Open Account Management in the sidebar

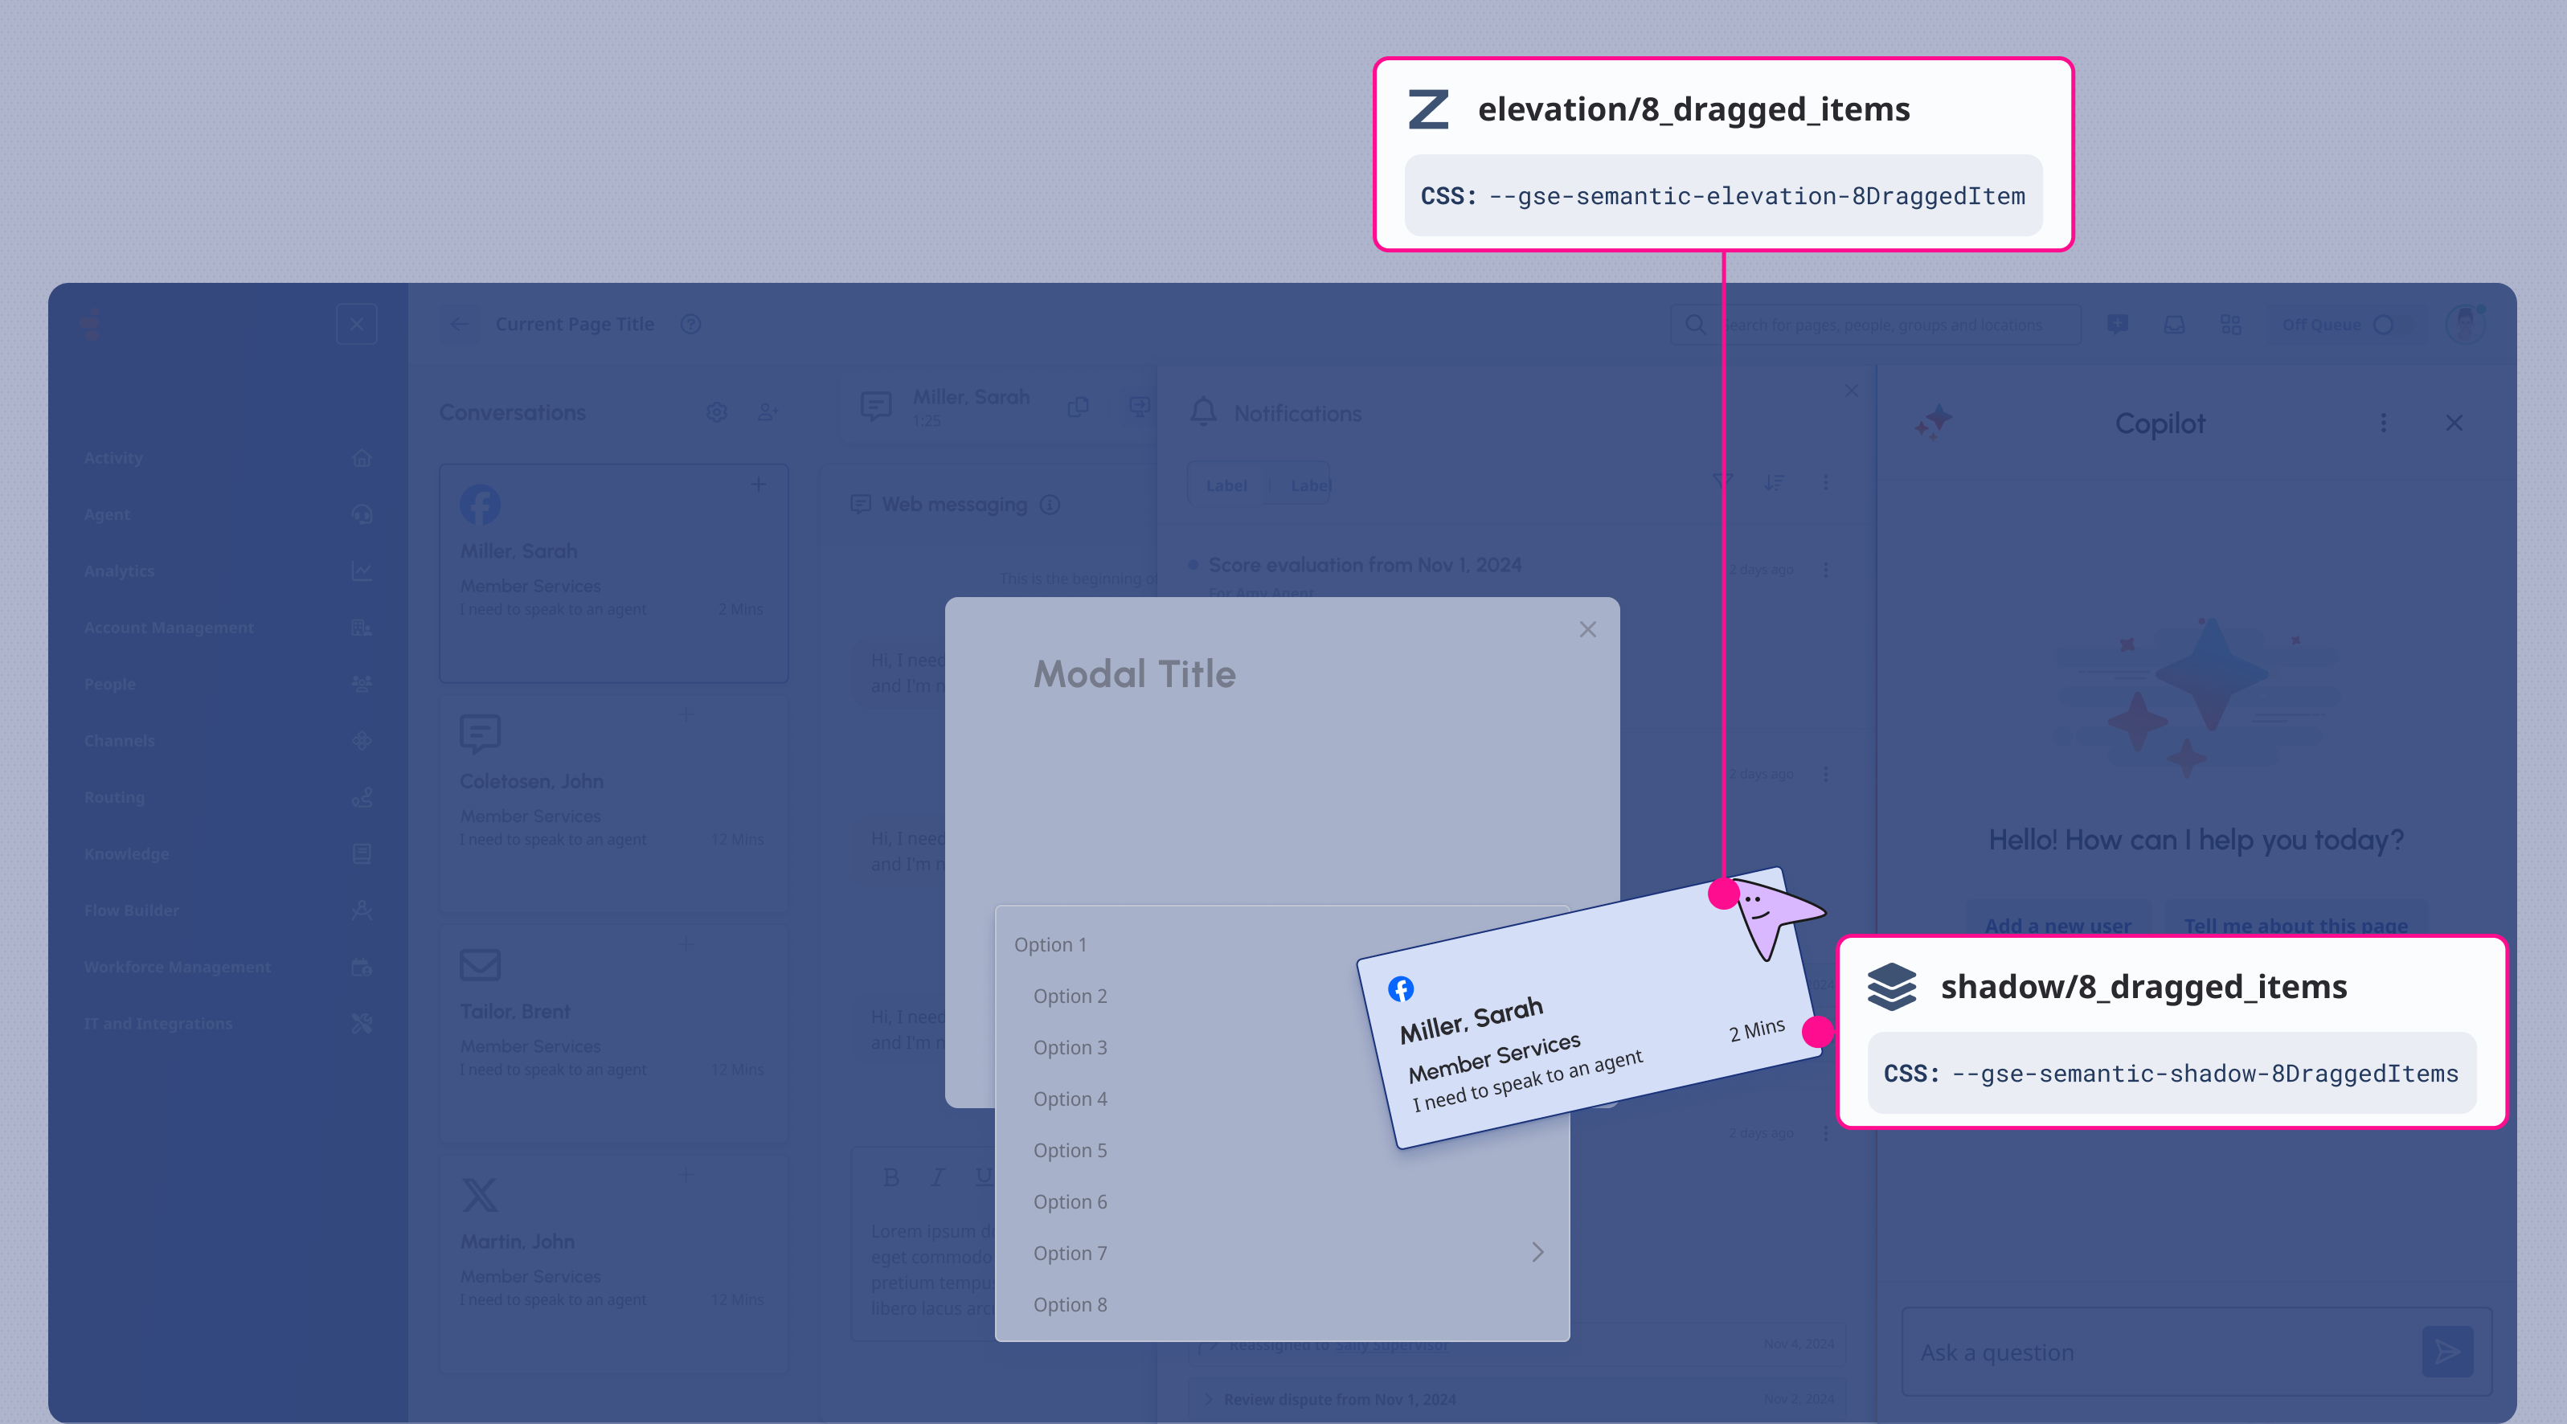pyautogui.click(x=228, y=628)
